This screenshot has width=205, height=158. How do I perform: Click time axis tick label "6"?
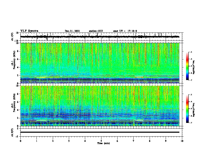118,141
